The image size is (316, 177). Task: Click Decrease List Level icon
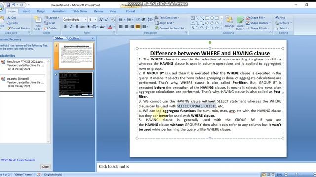(138, 20)
